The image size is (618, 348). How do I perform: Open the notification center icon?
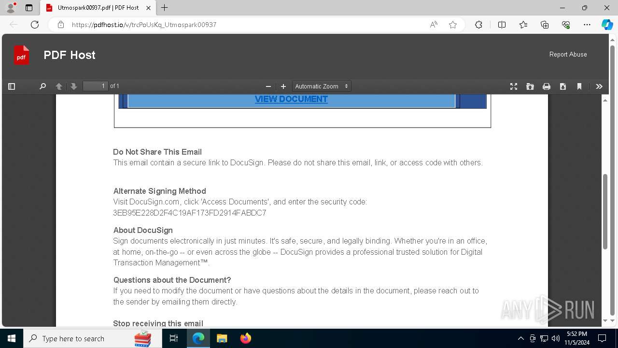pyautogui.click(x=602, y=338)
